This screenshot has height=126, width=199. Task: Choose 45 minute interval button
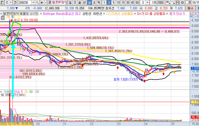click(132, 2)
